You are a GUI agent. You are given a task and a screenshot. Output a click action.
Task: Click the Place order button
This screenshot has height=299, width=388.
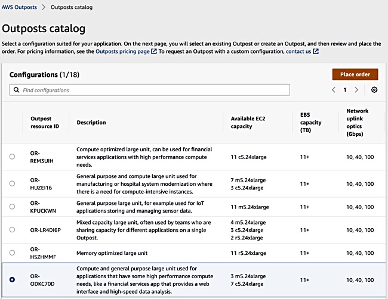(355, 74)
